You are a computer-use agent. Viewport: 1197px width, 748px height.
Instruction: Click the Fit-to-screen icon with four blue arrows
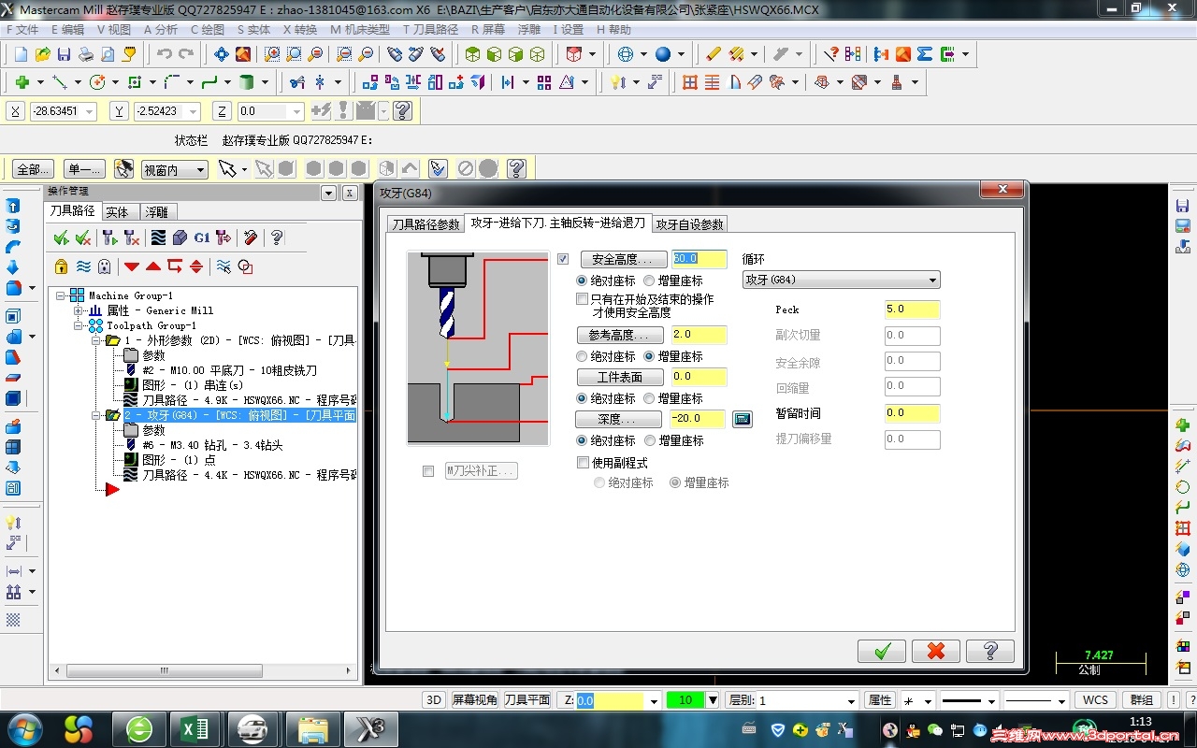pos(222,54)
